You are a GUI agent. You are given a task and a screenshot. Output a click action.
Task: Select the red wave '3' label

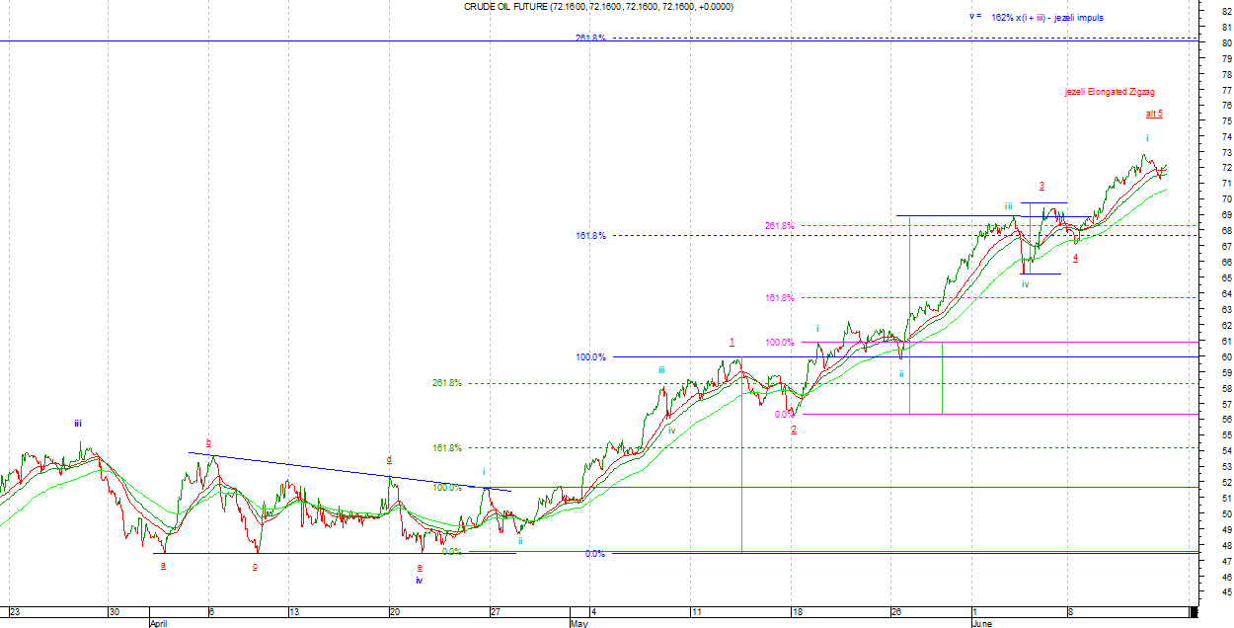[1041, 186]
